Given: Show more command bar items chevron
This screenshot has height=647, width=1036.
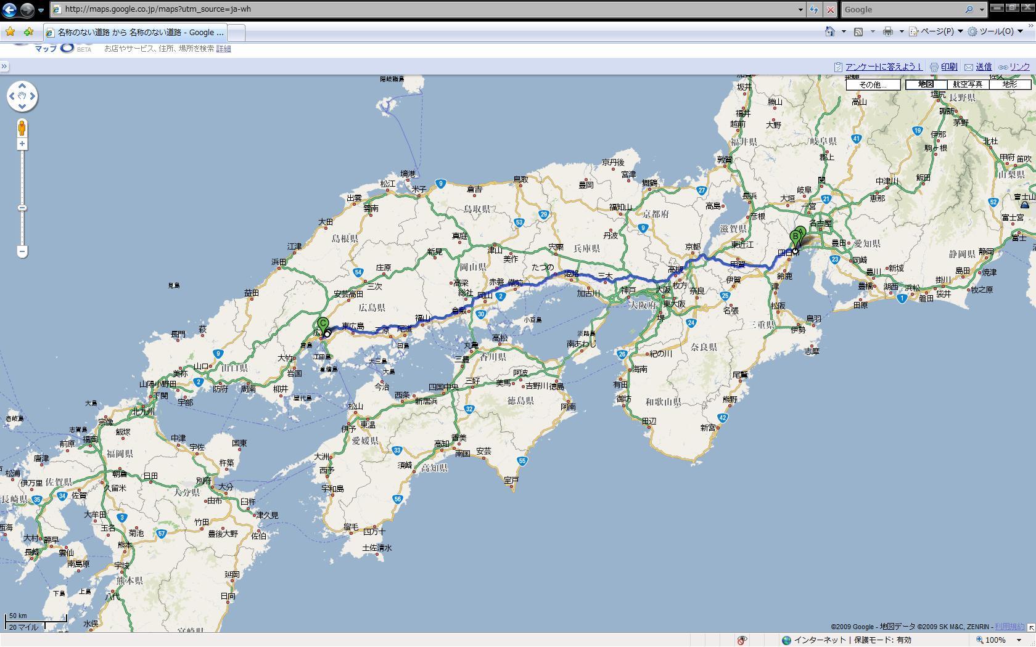Looking at the screenshot, I should click(1029, 26).
